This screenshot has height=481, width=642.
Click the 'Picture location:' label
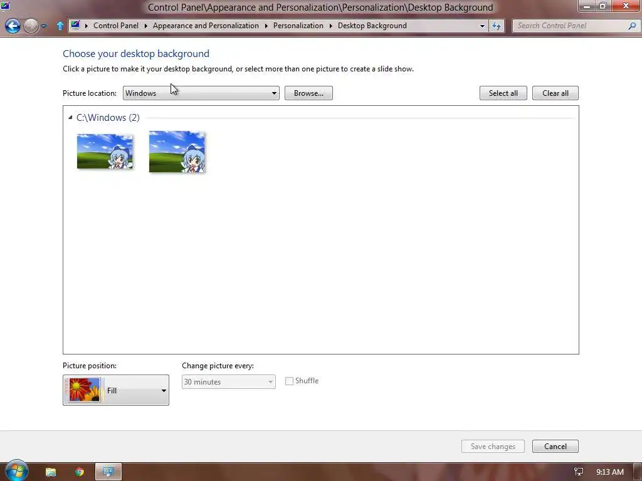coord(90,93)
